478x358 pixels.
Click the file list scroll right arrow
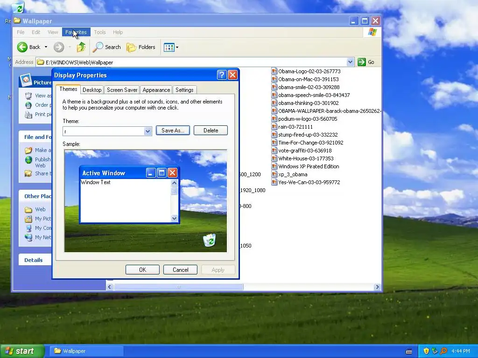point(377,287)
